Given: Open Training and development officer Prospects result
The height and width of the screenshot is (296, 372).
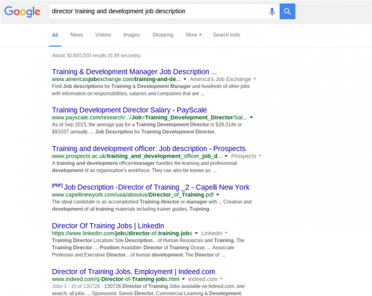Looking at the screenshot, I should [x=149, y=148].
